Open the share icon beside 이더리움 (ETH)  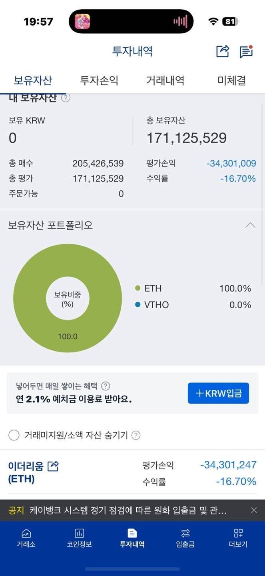point(54,466)
